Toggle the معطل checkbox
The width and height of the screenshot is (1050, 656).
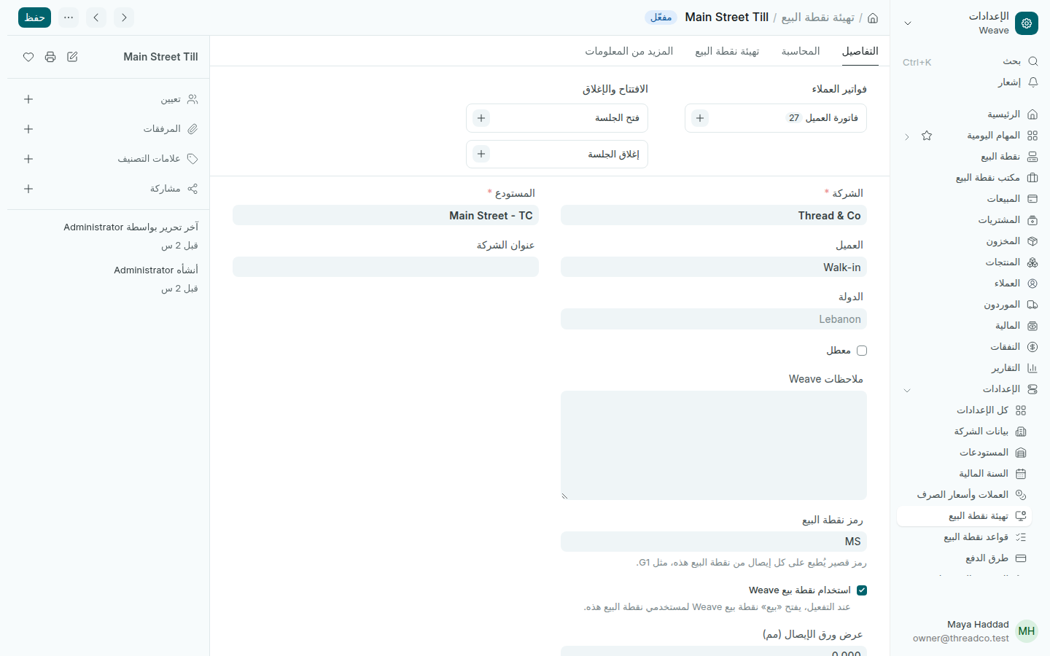pyautogui.click(x=862, y=351)
